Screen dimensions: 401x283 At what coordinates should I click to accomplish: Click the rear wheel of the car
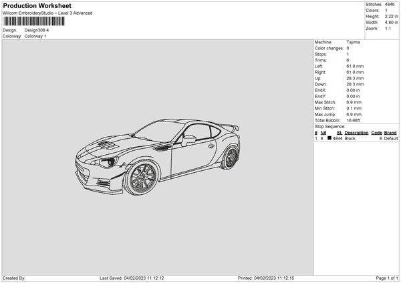coord(231,158)
